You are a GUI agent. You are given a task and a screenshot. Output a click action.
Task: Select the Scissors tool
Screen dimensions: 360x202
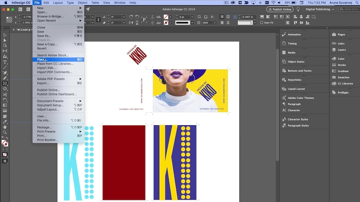tap(5, 95)
